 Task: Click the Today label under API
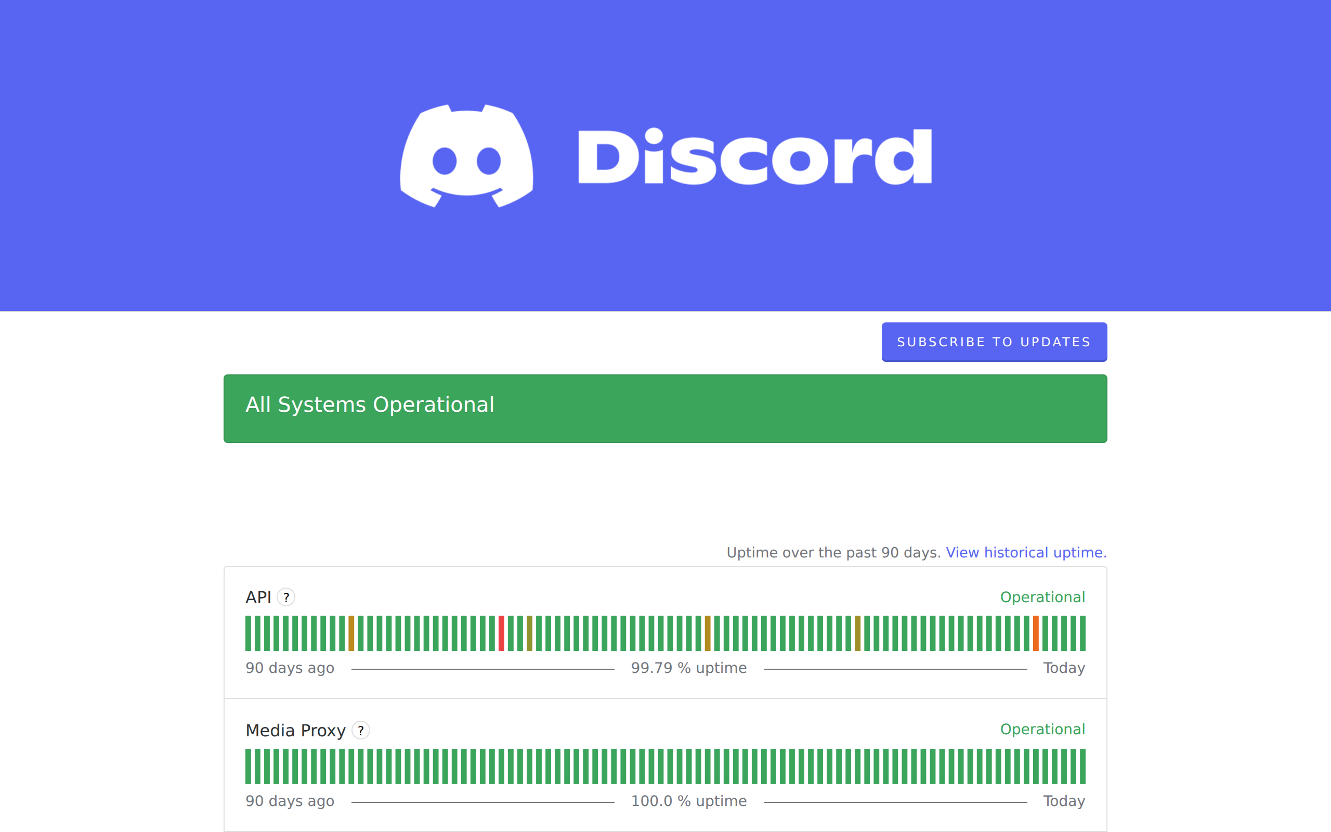click(x=1064, y=668)
